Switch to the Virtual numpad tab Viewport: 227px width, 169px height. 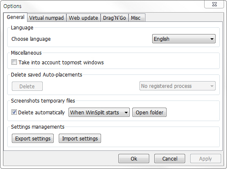point(46,18)
